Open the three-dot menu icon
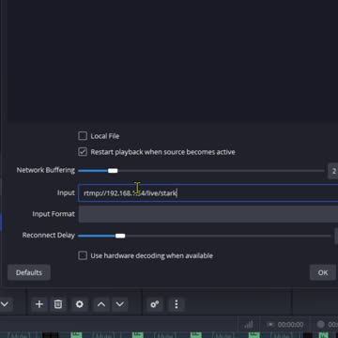Viewport: 338px width, 338px height. (177, 304)
